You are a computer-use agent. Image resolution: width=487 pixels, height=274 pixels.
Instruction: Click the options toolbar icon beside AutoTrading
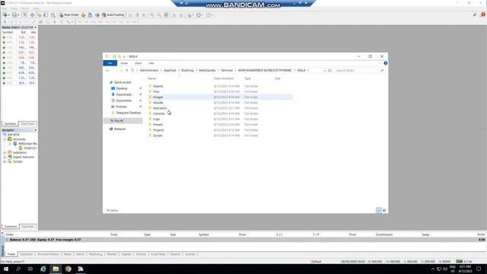[x=97, y=15]
